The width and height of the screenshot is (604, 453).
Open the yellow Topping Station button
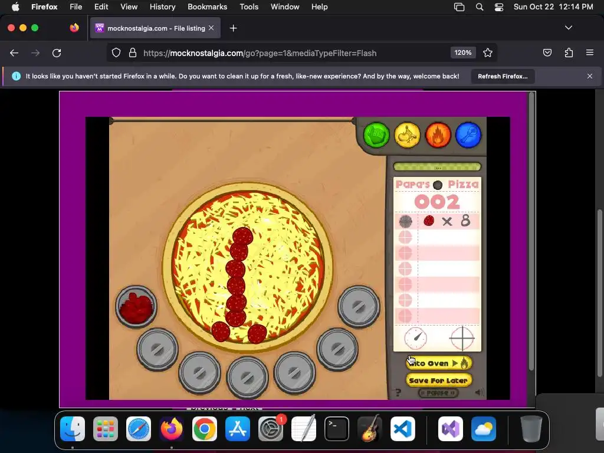(x=407, y=135)
